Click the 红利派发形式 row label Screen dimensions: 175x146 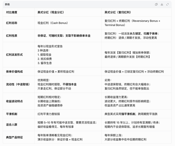(x=14, y=55)
